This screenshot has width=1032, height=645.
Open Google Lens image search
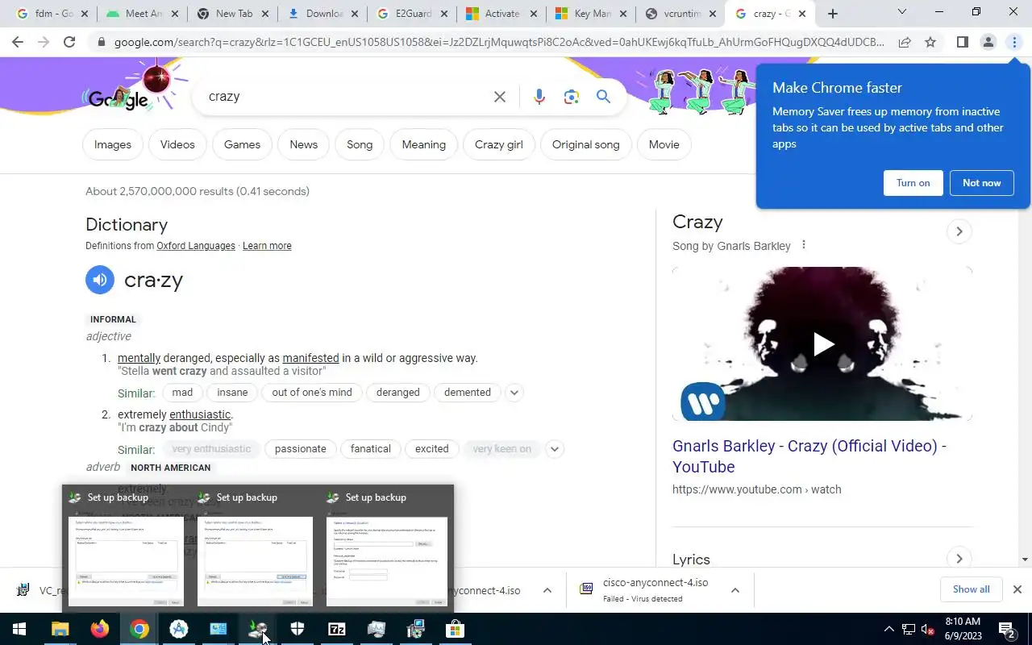pos(572,97)
